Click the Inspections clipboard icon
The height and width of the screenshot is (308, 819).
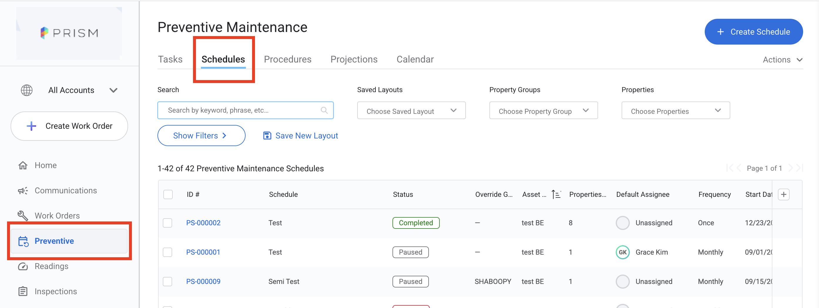point(23,292)
